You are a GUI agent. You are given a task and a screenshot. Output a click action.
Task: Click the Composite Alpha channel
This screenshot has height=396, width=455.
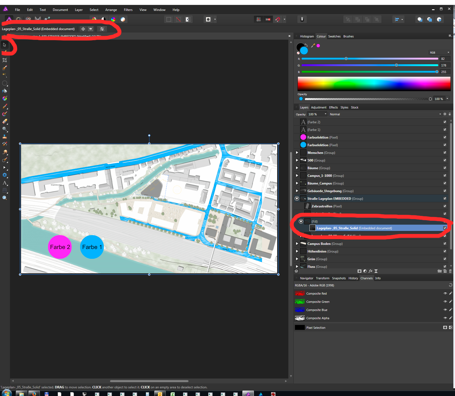tap(318, 318)
